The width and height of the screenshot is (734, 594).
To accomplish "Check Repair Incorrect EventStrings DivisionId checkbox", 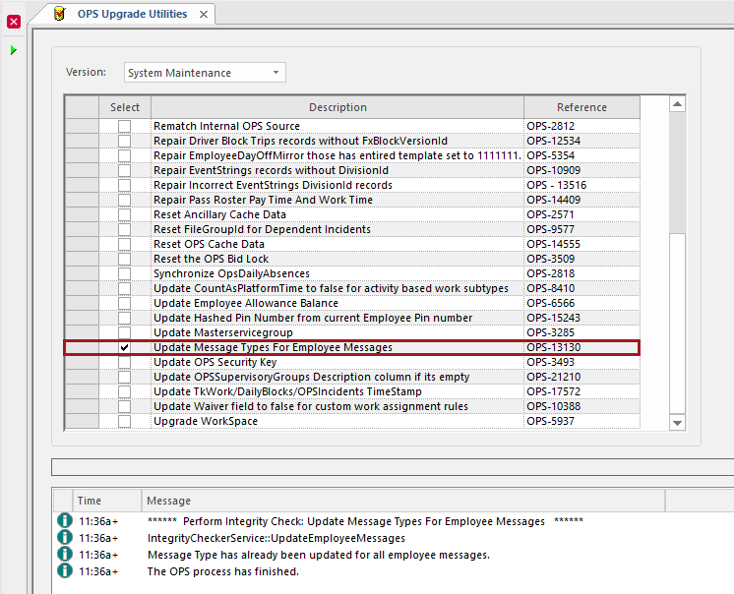I will (125, 185).
